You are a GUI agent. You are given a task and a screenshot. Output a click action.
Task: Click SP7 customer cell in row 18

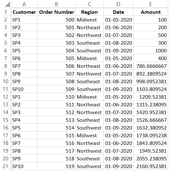(24, 143)
